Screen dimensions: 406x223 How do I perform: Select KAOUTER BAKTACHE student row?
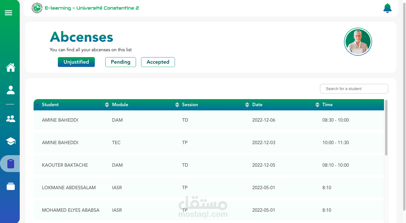[x=209, y=165]
